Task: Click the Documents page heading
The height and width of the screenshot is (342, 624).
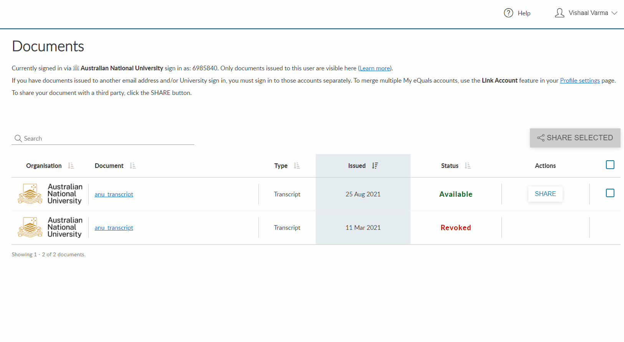Action: point(48,46)
